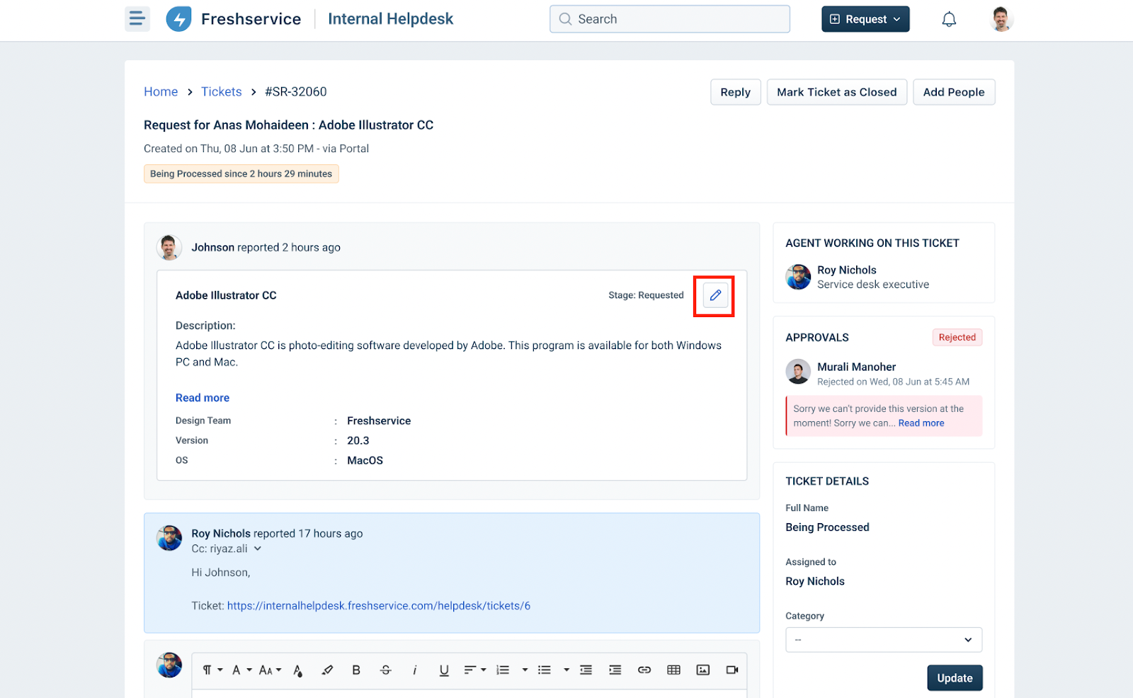Click the Rejected approval status badge
This screenshot has width=1133, height=698.
coord(957,338)
